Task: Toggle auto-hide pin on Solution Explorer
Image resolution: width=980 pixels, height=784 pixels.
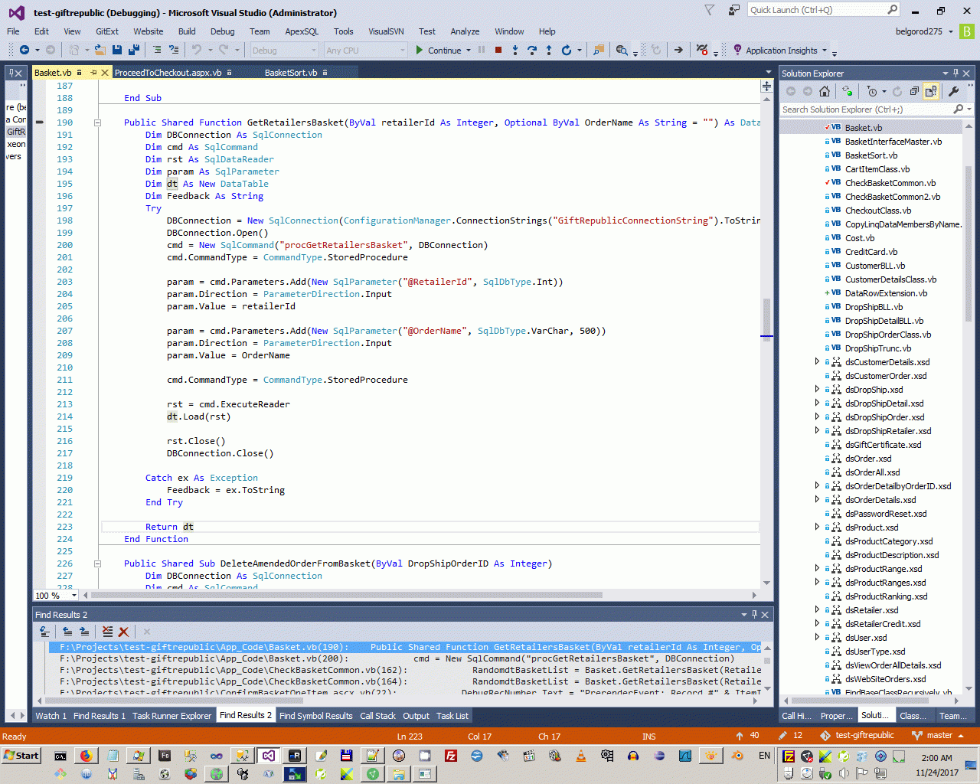Action: pos(955,73)
